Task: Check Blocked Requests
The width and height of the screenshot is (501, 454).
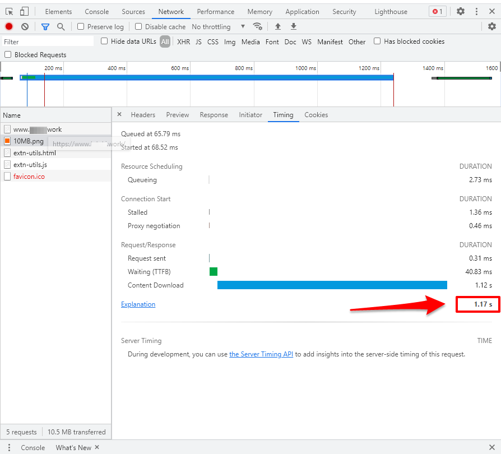Action: click(x=8, y=54)
